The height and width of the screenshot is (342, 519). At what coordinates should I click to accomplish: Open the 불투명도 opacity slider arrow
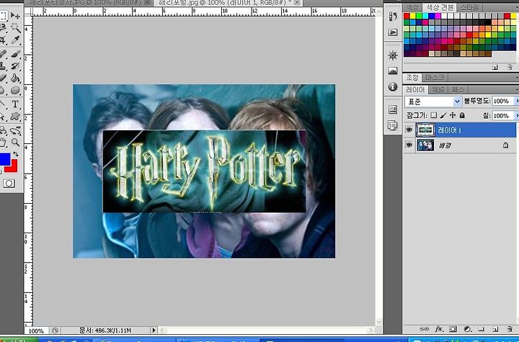click(x=516, y=101)
